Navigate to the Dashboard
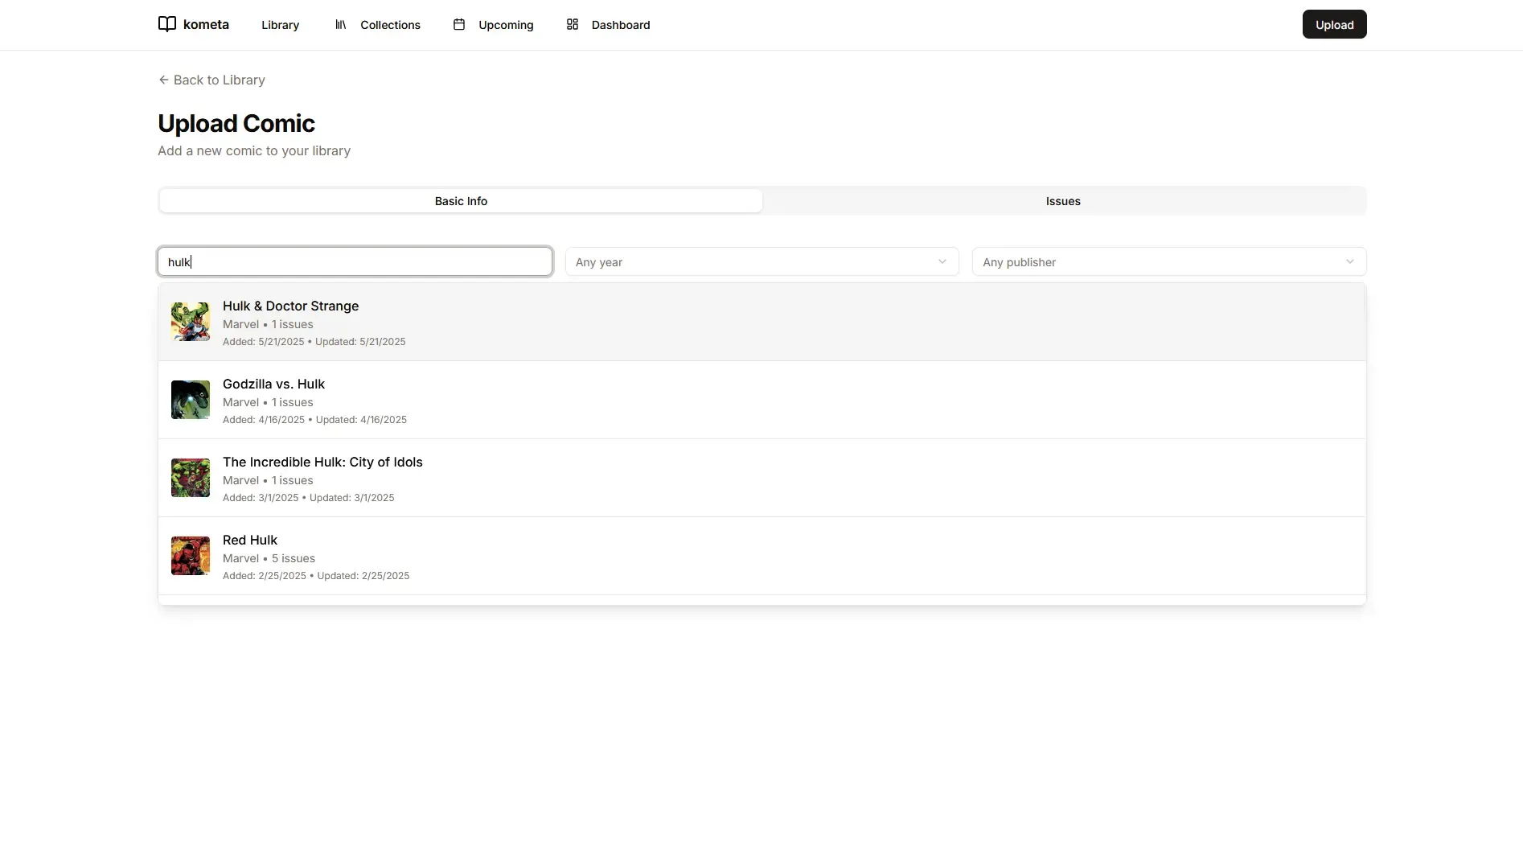Screen dimensions: 1523x851 tap(608, 25)
